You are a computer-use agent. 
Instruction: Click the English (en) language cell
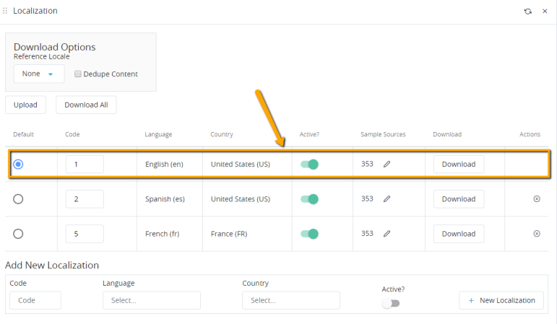(x=164, y=165)
